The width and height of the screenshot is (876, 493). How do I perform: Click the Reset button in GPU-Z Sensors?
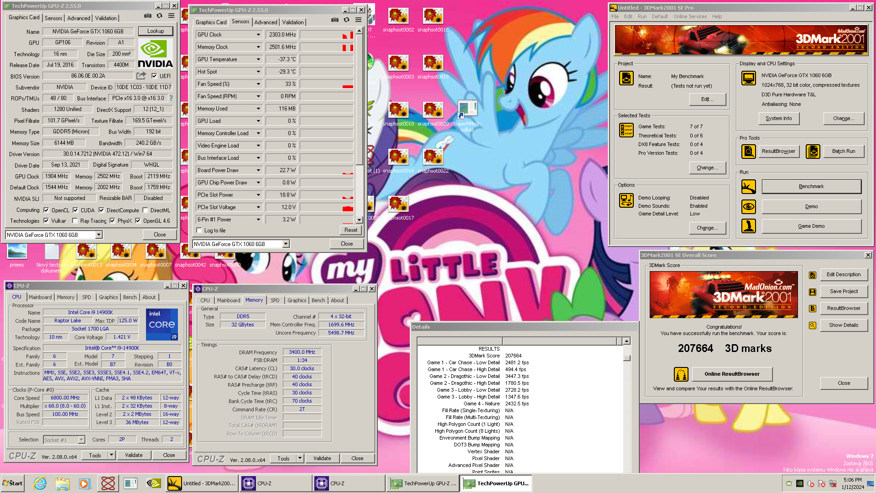(x=351, y=230)
